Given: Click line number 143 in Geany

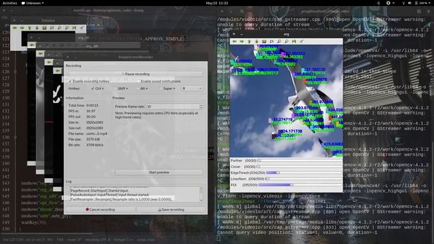Looking at the screenshot, I should (x=6, y=183).
